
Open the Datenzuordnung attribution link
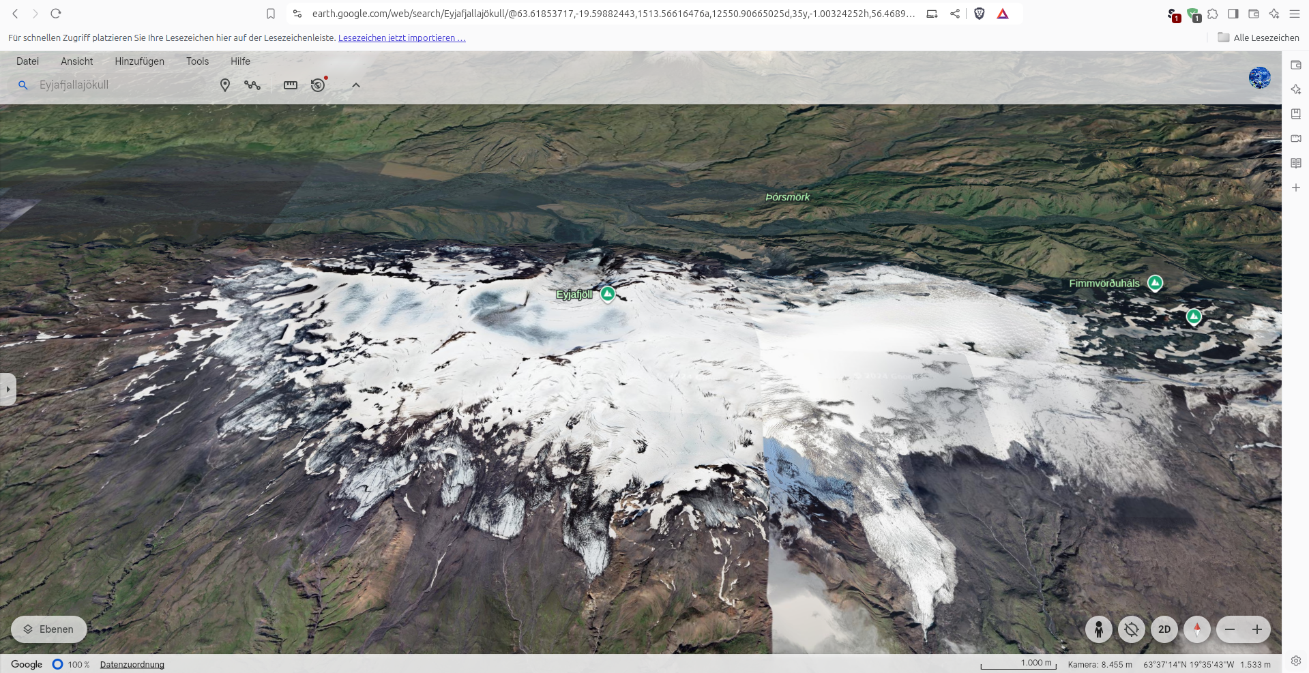point(132,664)
